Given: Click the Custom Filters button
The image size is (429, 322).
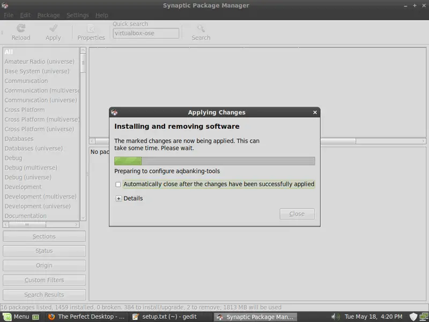Looking at the screenshot, I should coord(44,280).
